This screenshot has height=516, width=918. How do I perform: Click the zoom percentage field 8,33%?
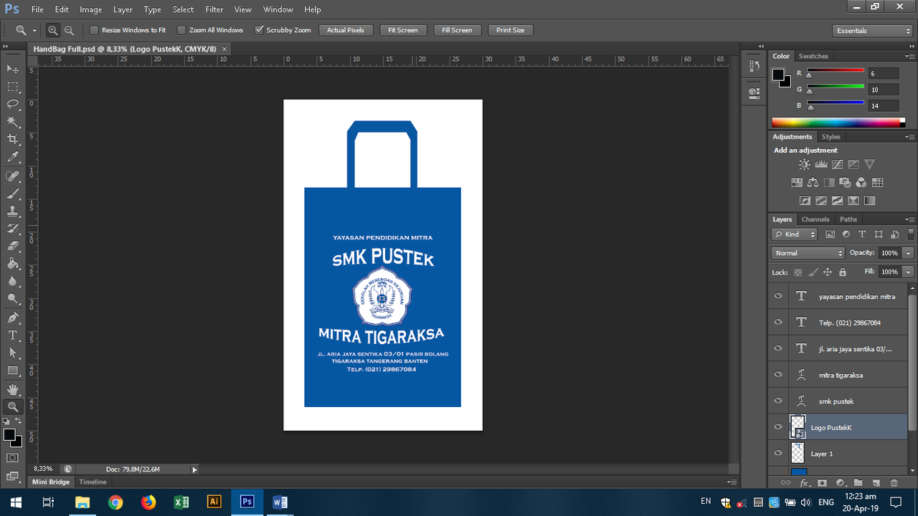(44, 469)
